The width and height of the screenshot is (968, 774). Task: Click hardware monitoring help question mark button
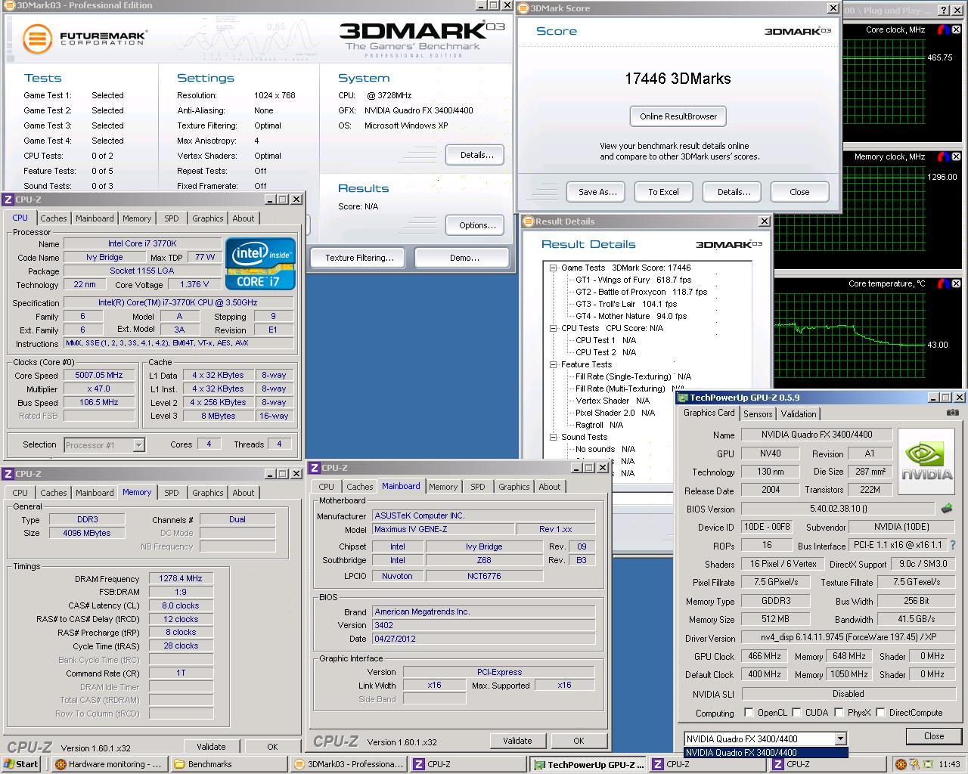coord(945,10)
